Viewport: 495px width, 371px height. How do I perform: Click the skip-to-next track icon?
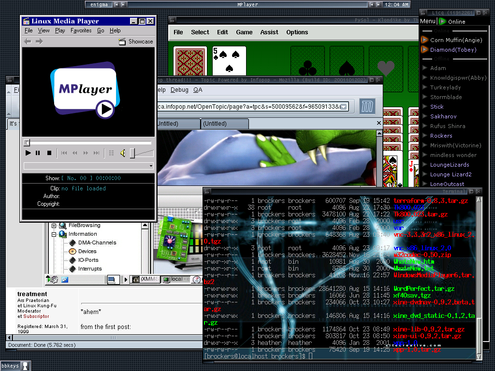click(x=96, y=153)
